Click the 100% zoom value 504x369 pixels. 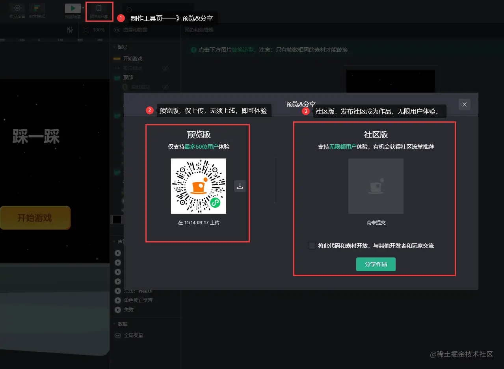pos(99,30)
